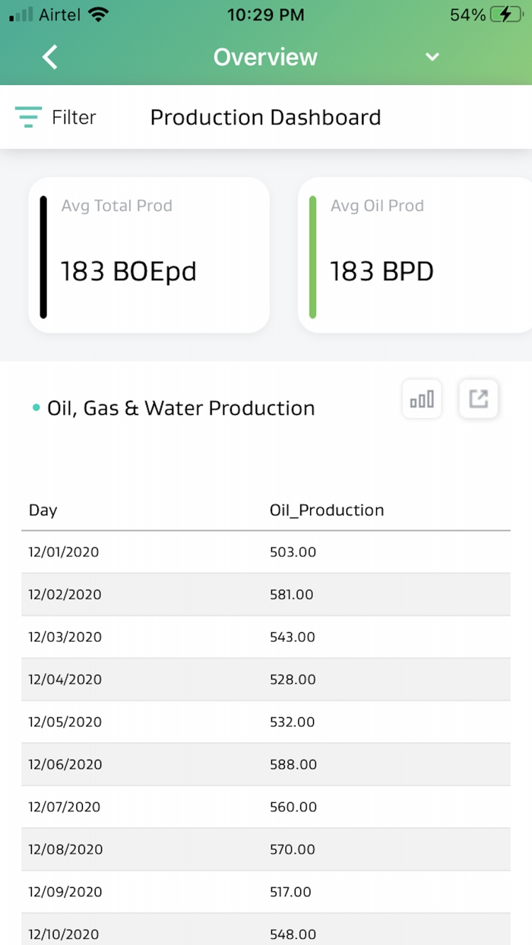Select the 12/01/2020 row
Image resolution: width=532 pixels, height=945 pixels.
[x=266, y=552]
